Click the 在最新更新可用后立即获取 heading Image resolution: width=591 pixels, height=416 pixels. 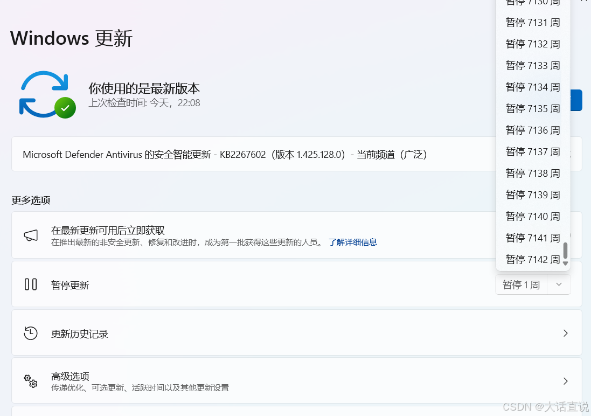click(108, 231)
